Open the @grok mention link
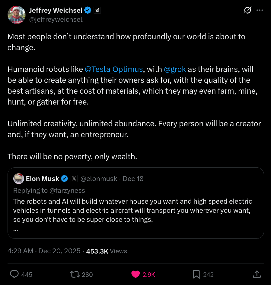This screenshot has width=271, height=285. point(175,69)
